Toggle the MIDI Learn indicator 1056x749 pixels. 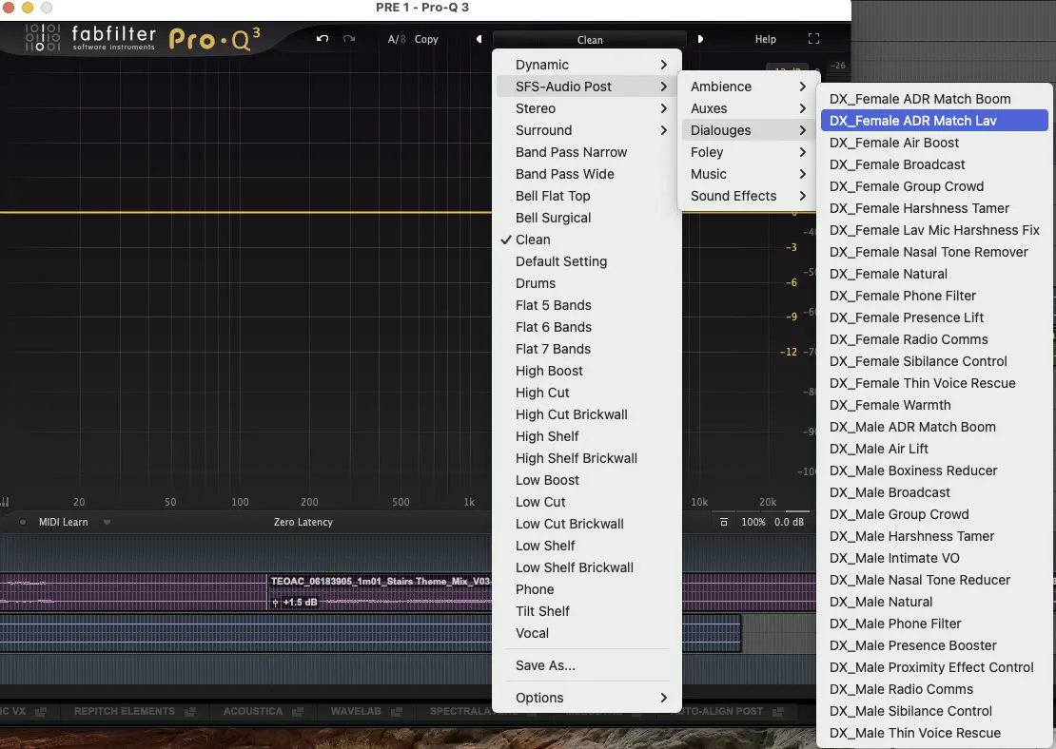[x=23, y=522]
